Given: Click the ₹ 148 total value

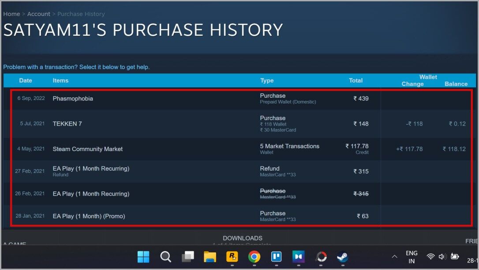Looking at the screenshot, I should (361, 124).
